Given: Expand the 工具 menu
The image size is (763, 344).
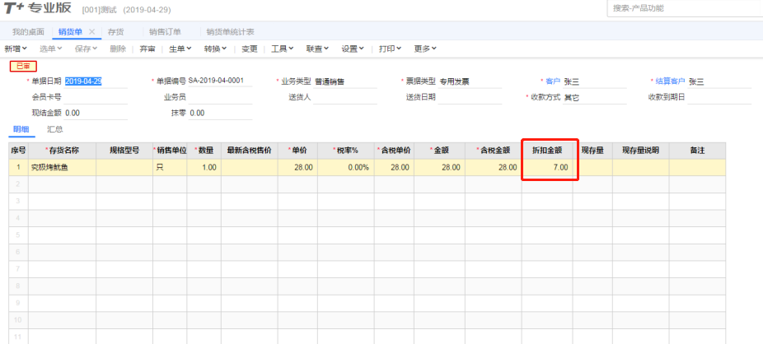Looking at the screenshot, I should pyautogui.click(x=283, y=49).
